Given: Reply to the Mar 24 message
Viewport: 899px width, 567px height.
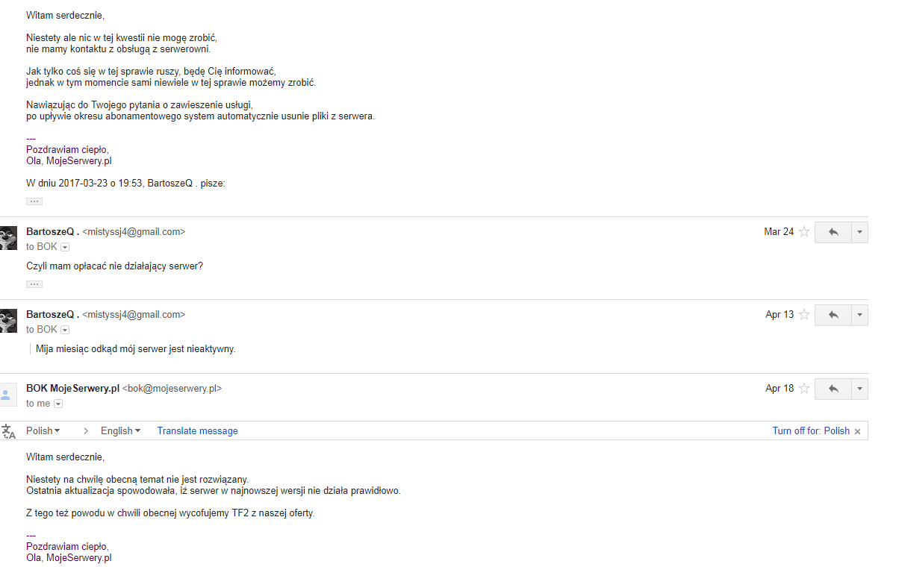Looking at the screenshot, I should coord(833,232).
